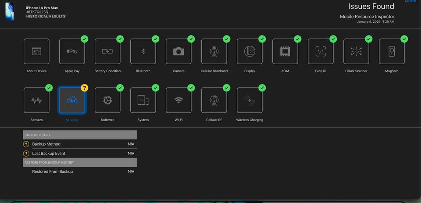Select the Face ID icon
Viewport: 421px width, 203px height.
coord(321,52)
